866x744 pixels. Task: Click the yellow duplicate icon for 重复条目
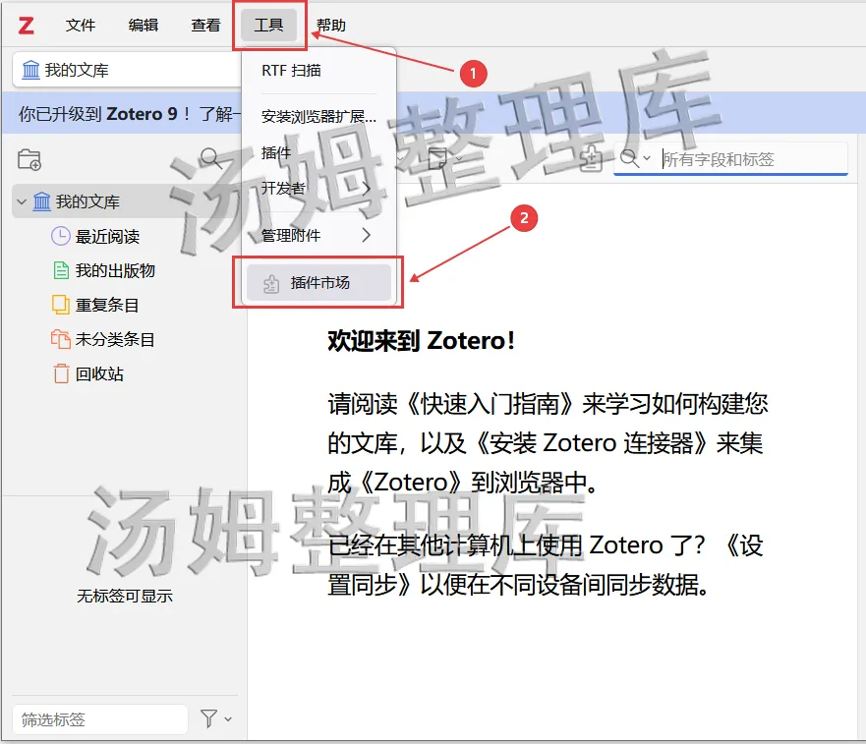pyautogui.click(x=61, y=305)
